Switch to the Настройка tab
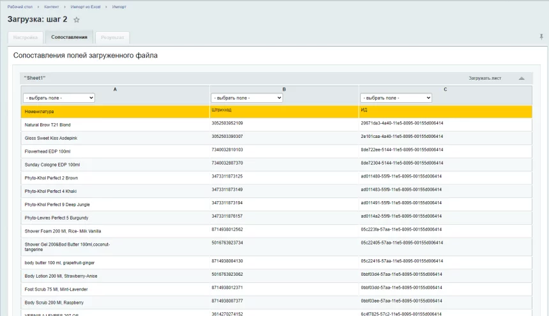 click(x=26, y=38)
